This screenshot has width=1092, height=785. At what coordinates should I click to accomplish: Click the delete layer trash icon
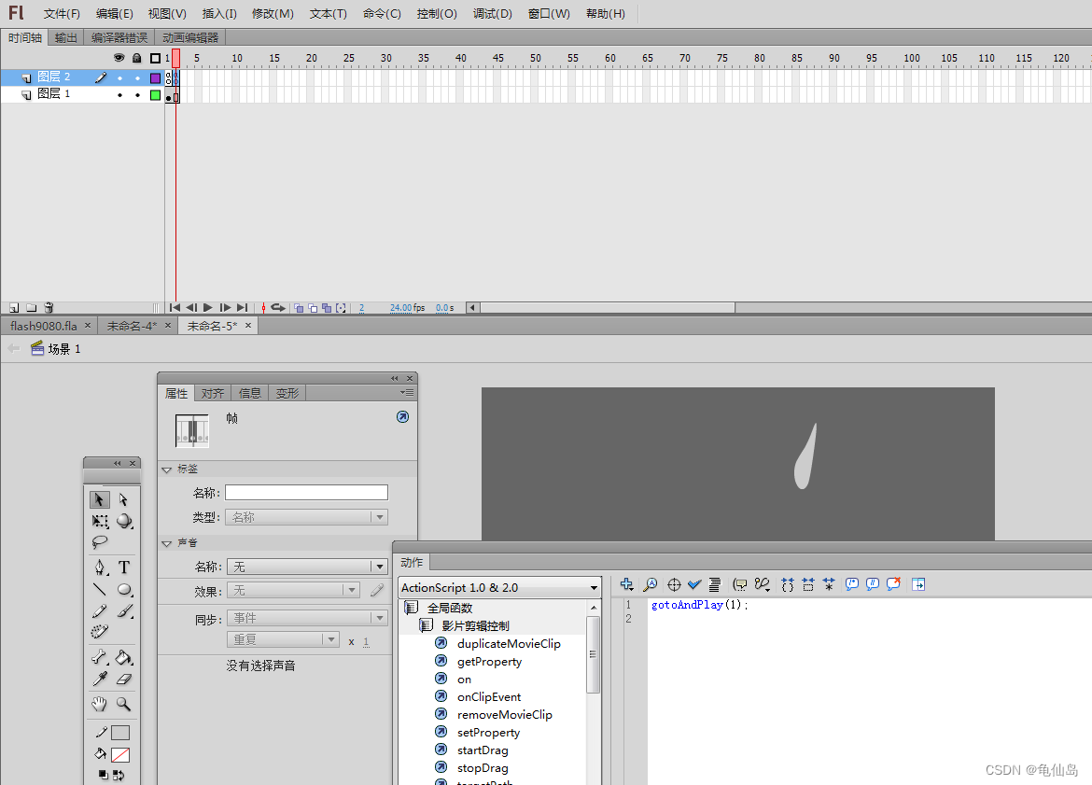pyautogui.click(x=49, y=307)
